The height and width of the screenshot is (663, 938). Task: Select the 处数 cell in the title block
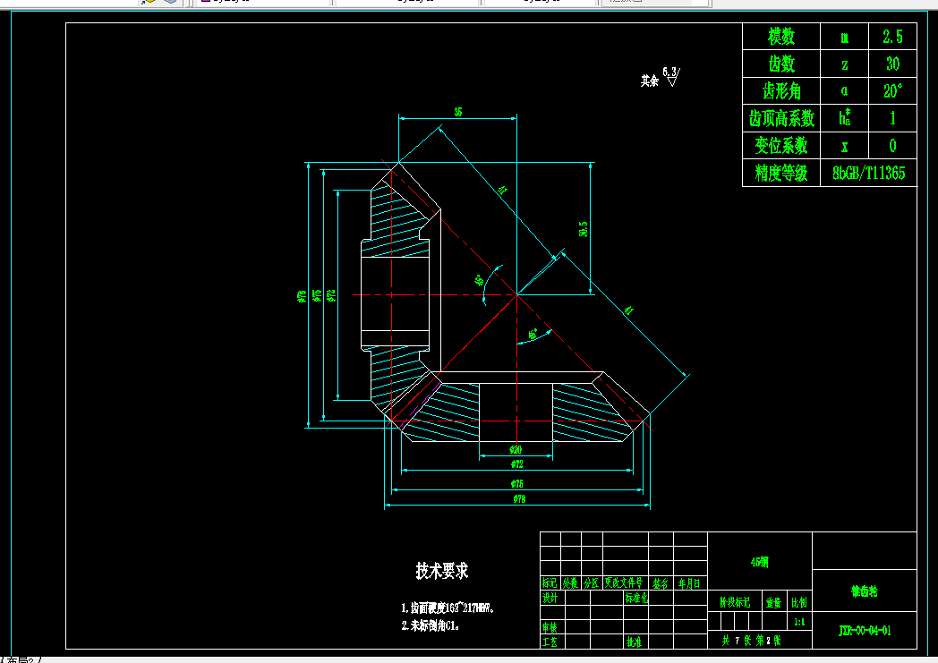(x=571, y=582)
